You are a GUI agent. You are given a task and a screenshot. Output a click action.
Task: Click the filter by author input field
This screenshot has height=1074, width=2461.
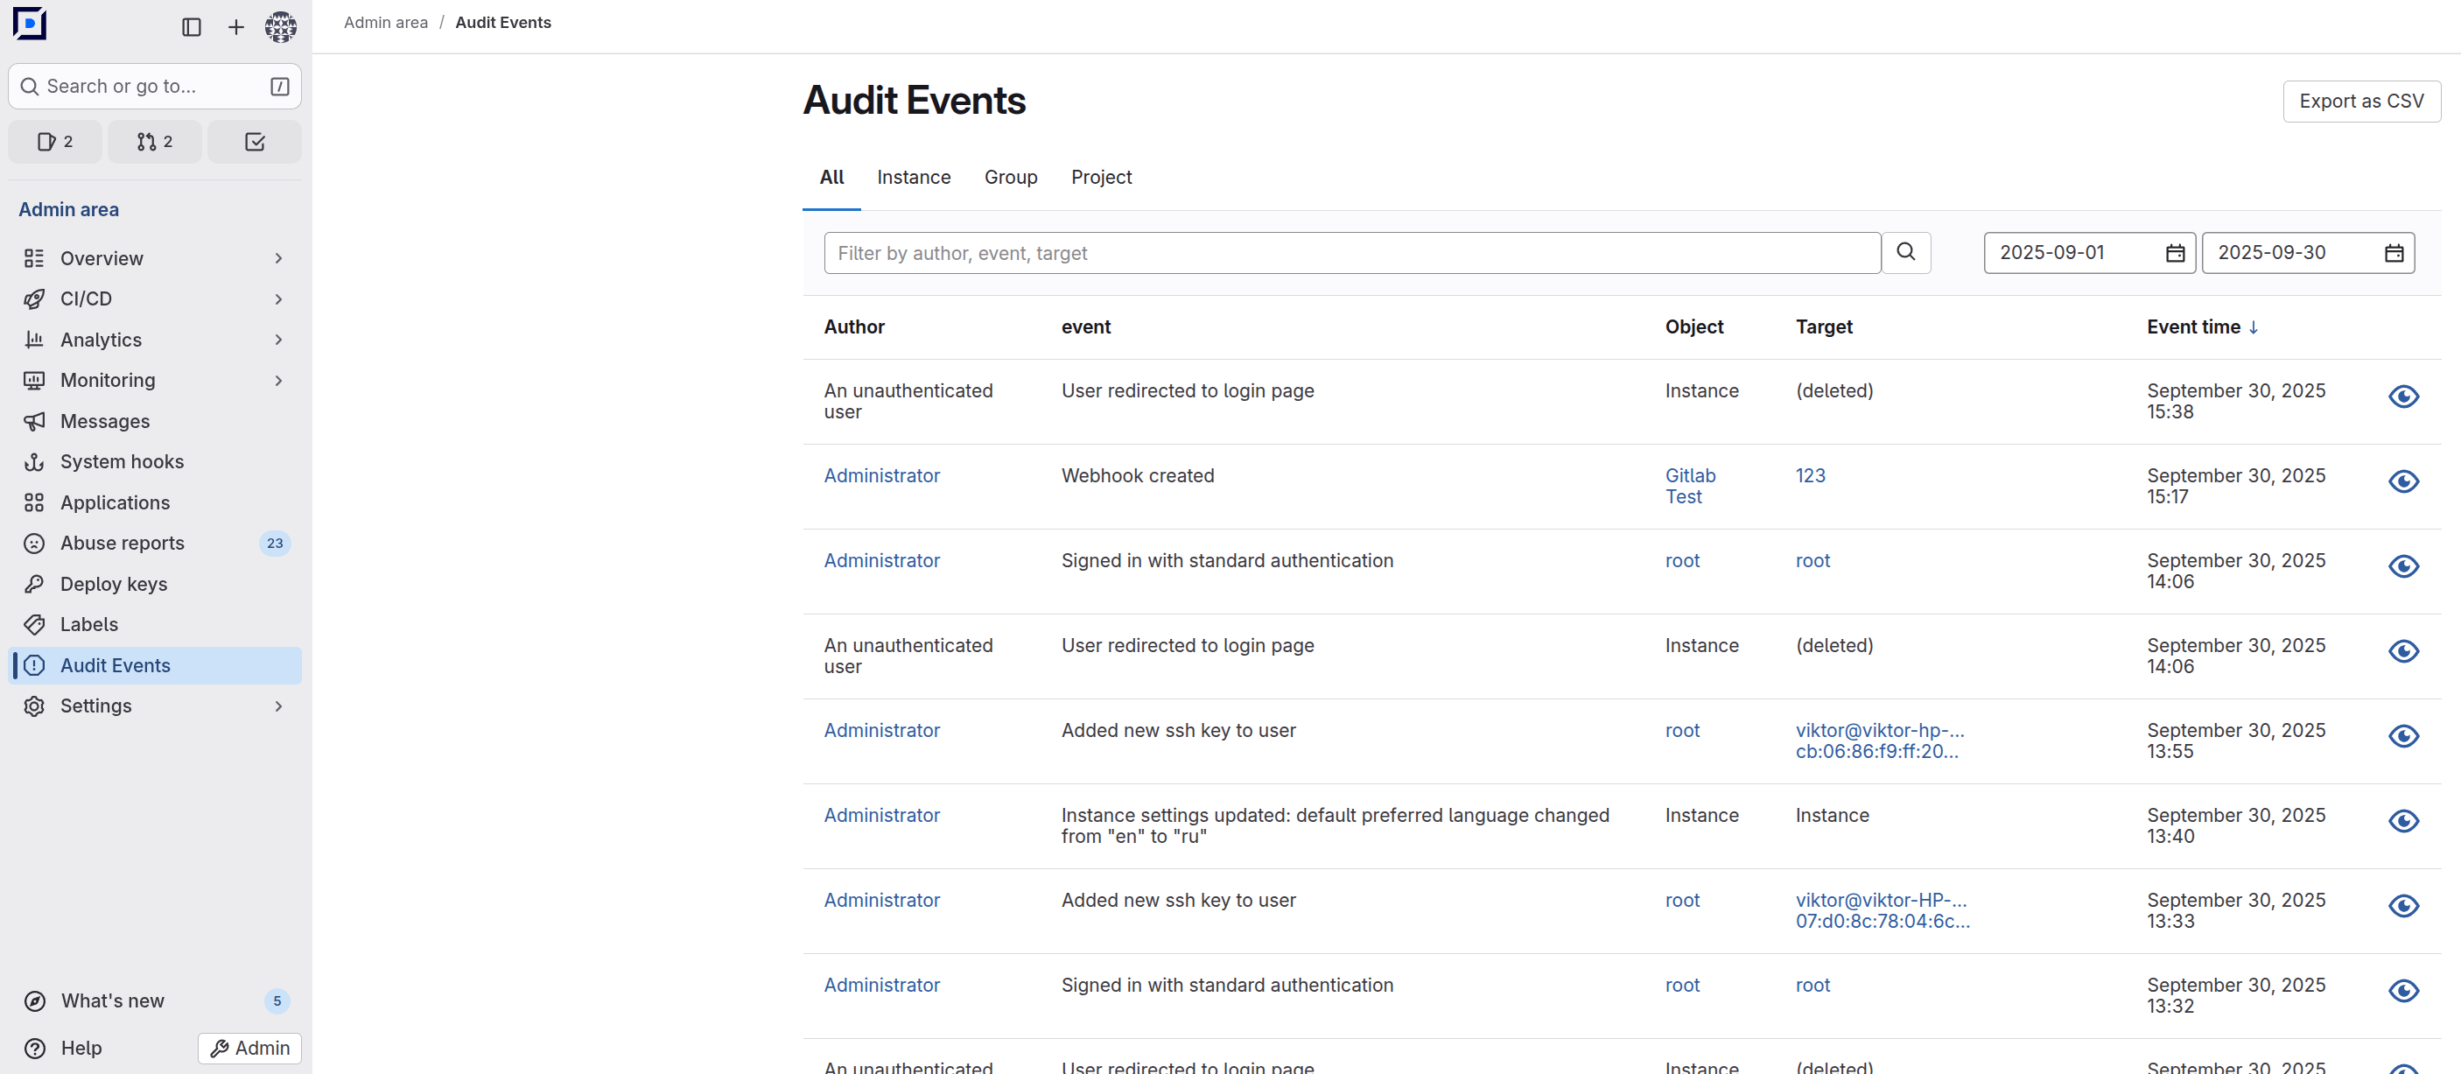pos(1351,253)
